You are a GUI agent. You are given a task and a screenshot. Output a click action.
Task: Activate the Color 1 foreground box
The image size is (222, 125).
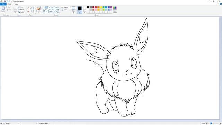click(x=79, y=9)
